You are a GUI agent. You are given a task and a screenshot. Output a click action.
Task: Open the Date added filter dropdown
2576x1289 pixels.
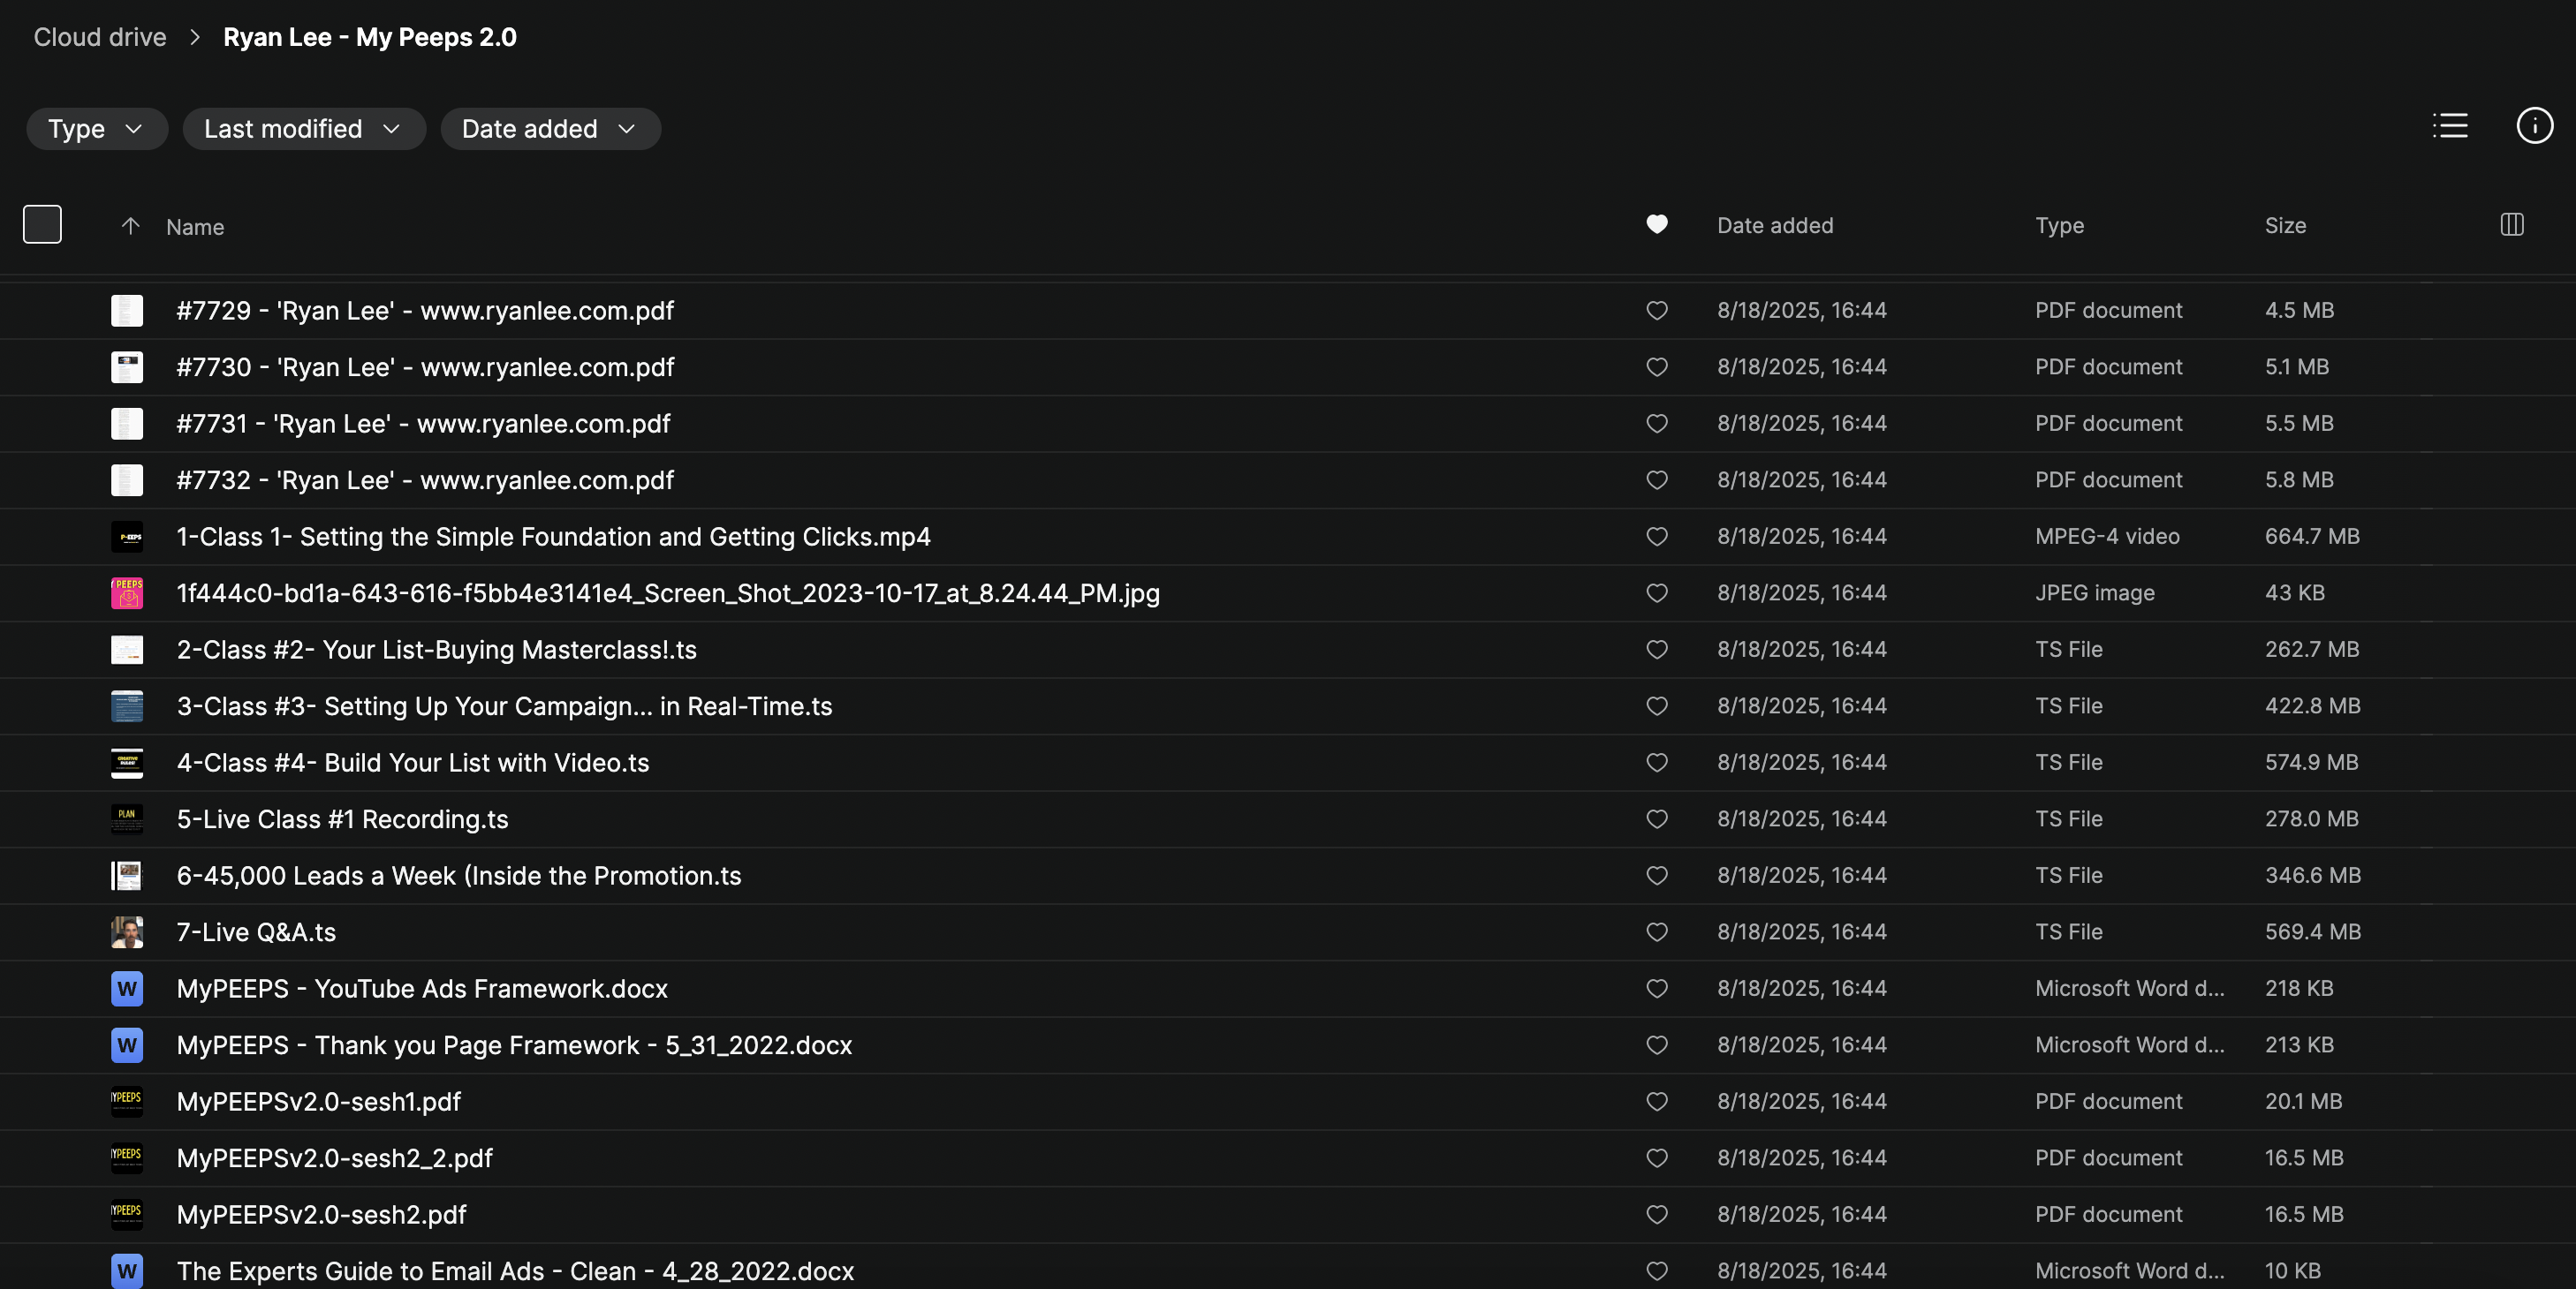click(x=549, y=129)
